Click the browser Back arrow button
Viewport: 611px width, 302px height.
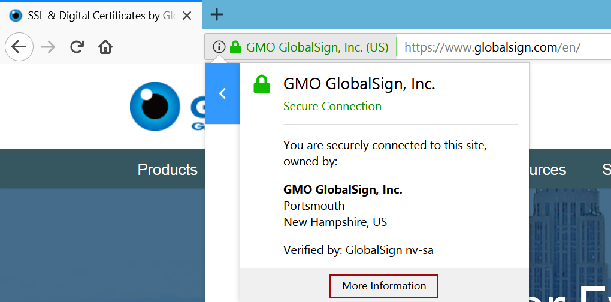pos(19,47)
